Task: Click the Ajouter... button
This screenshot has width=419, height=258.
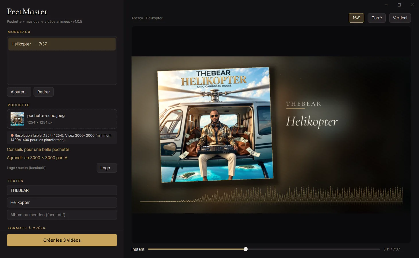Action: [x=19, y=92]
